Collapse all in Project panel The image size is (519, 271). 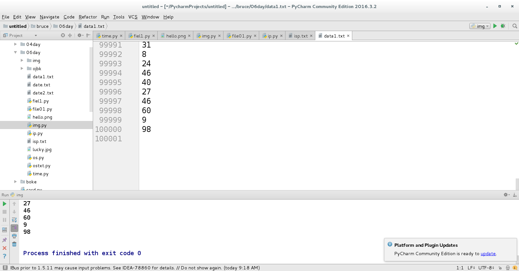tap(70, 35)
